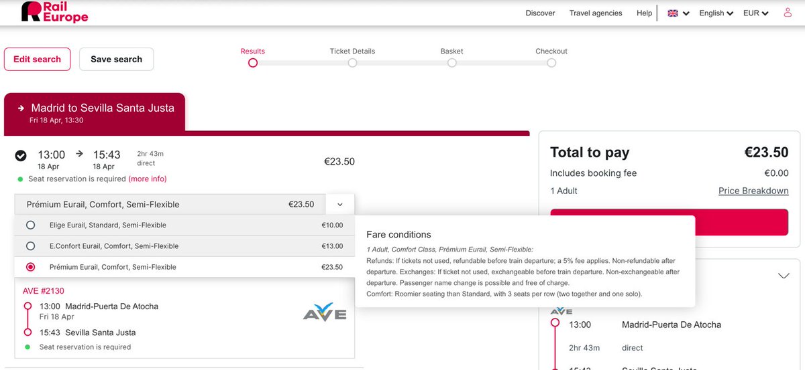Screen dimensions: 805x370
Task: Click Madrid-Puerta De Atocha in left itinerary
Action: [111, 306]
